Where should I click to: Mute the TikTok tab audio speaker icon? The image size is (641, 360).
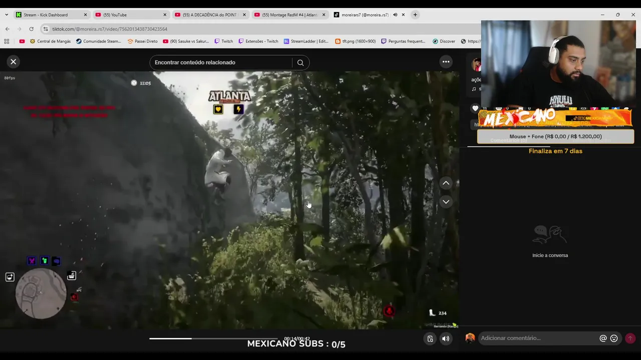395,15
